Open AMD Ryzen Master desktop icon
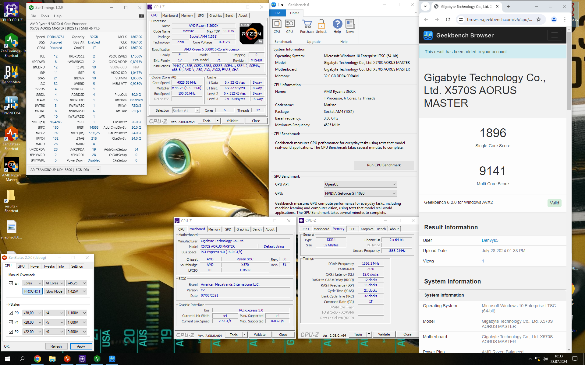The width and height of the screenshot is (585, 365). coord(12,169)
